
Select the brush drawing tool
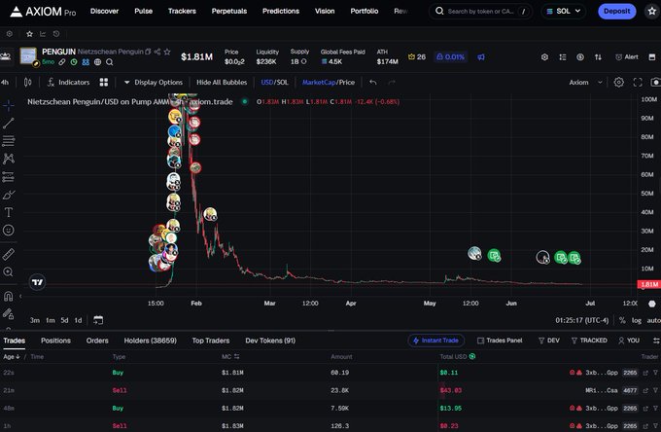[9, 195]
